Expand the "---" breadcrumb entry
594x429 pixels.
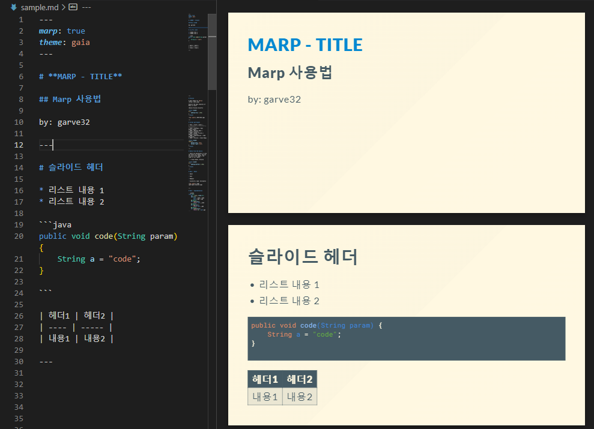click(86, 8)
